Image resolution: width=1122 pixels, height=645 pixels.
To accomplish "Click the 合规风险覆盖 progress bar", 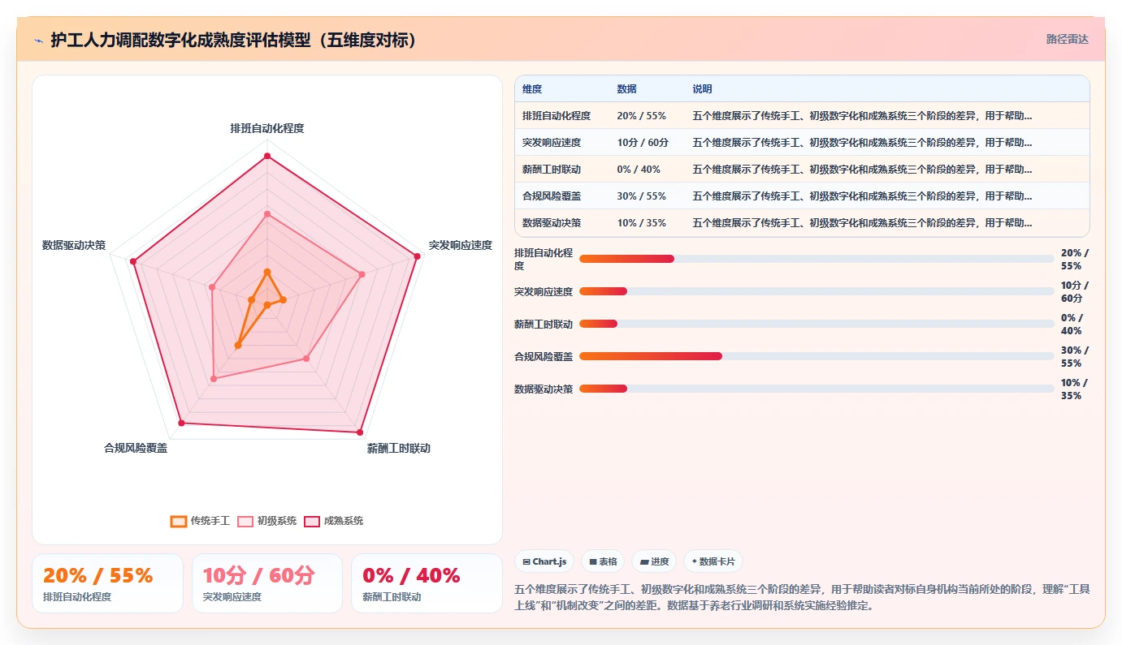I will 817,356.
